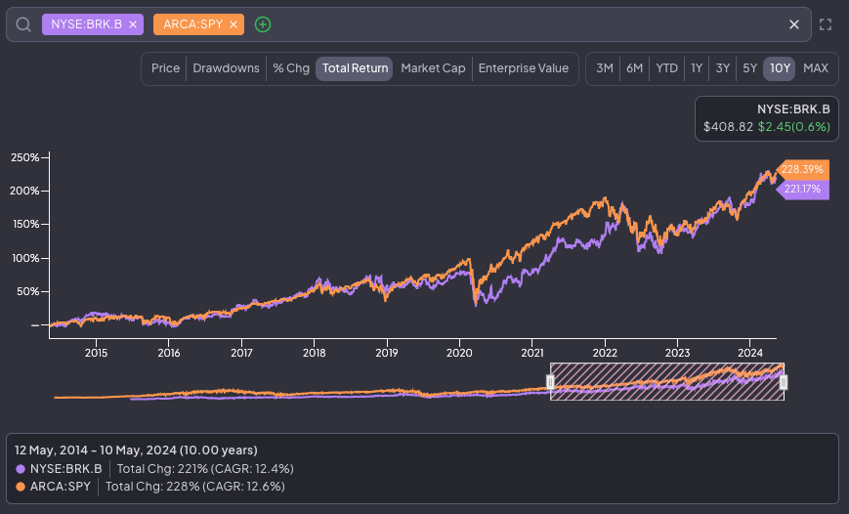Set the time range to 1Y
849x514 pixels.
point(697,68)
